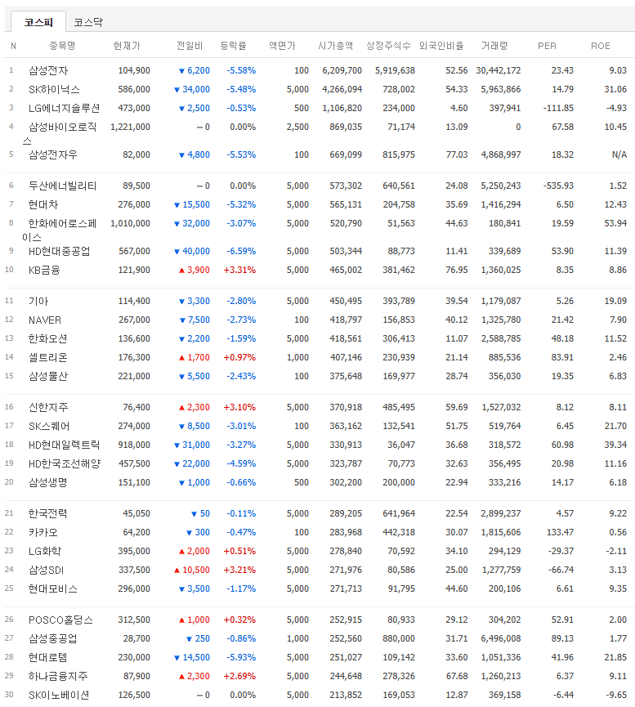
Task: Open the 하나금융지주 stock link
Action: click(x=58, y=676)
